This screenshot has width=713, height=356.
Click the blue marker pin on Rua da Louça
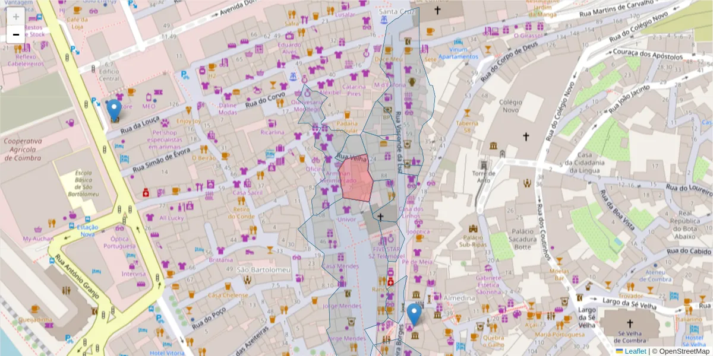click(x=114, y=109)
